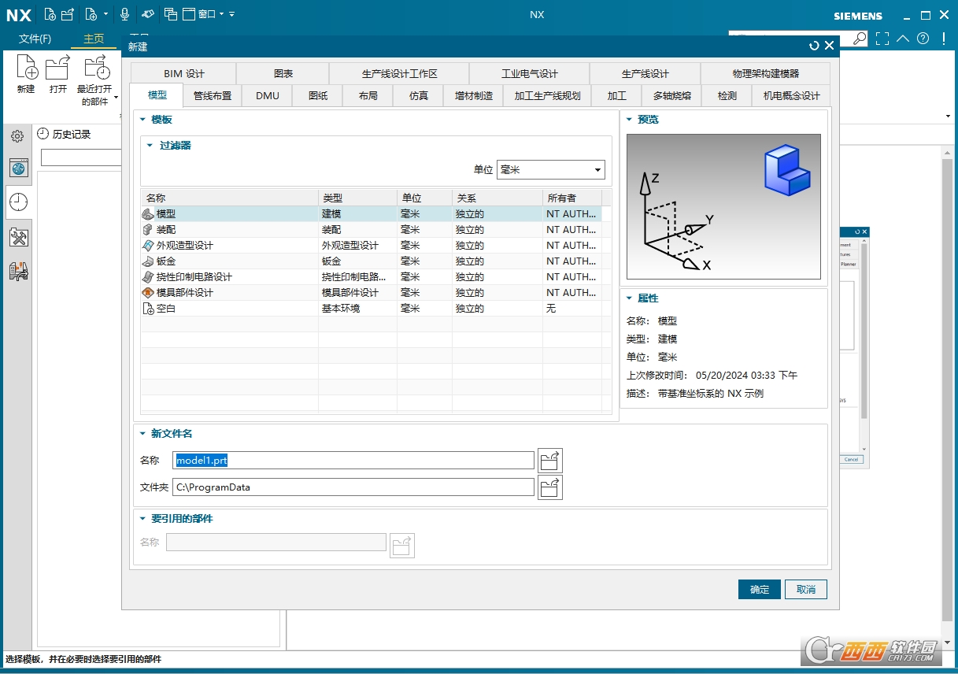Click the 打开 ribbon icon
Viewport: 958px width, 674px height.
(x=57, y=68)
